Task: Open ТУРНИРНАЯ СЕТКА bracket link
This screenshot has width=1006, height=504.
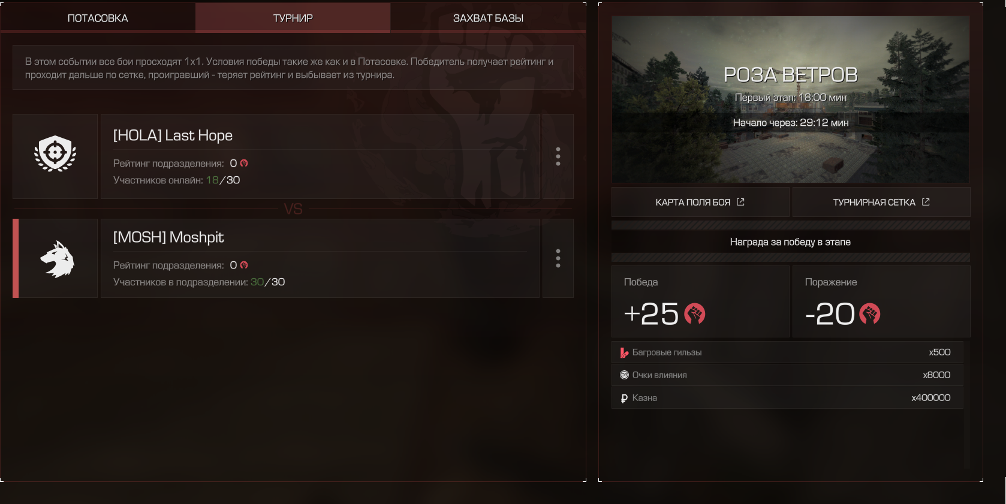Action: point(881,202)
